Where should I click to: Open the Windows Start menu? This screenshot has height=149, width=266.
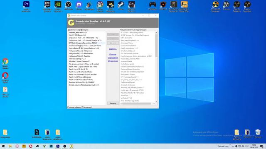[x=3, y=146]
